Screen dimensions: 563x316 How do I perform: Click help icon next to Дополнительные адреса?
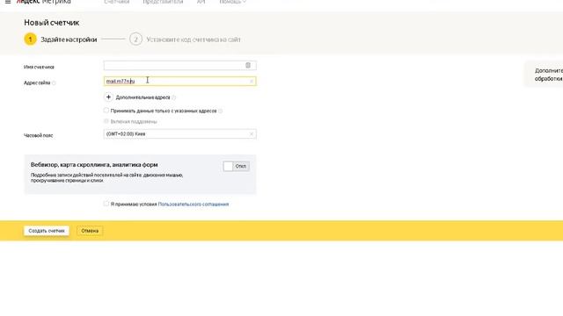[x=174, y=97]
